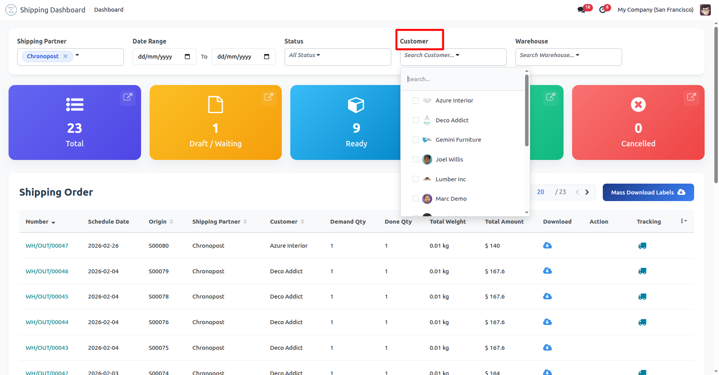Viewport: 719px width, 375px height.
Task: Download label for WH/OUT/00047
Action: (x=547, y=245)
